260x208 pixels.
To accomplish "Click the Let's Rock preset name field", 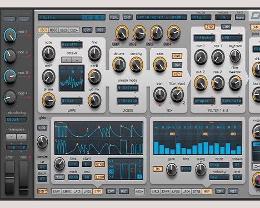I will coord(162,17).
